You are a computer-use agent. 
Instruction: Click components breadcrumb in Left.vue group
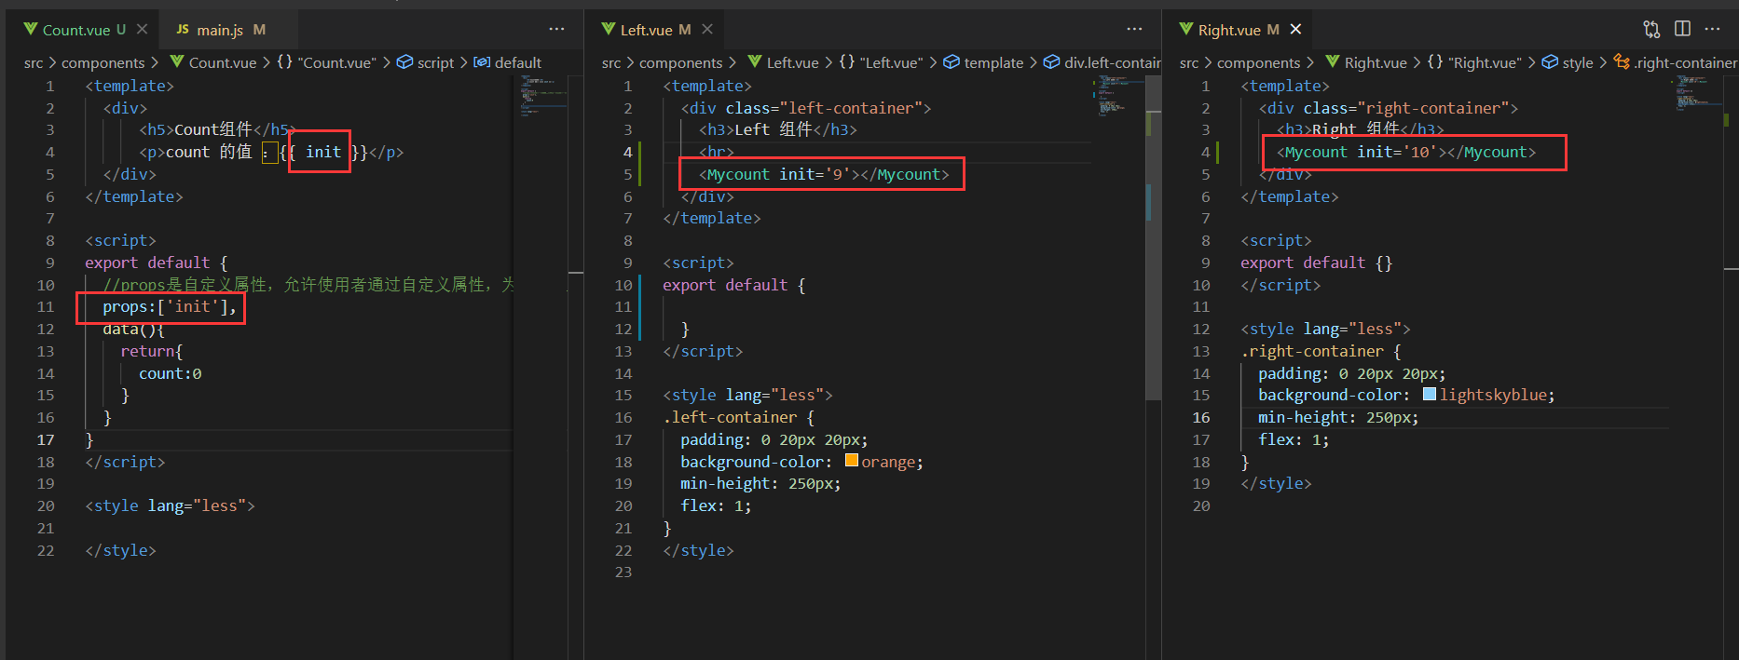coord(680,63)
